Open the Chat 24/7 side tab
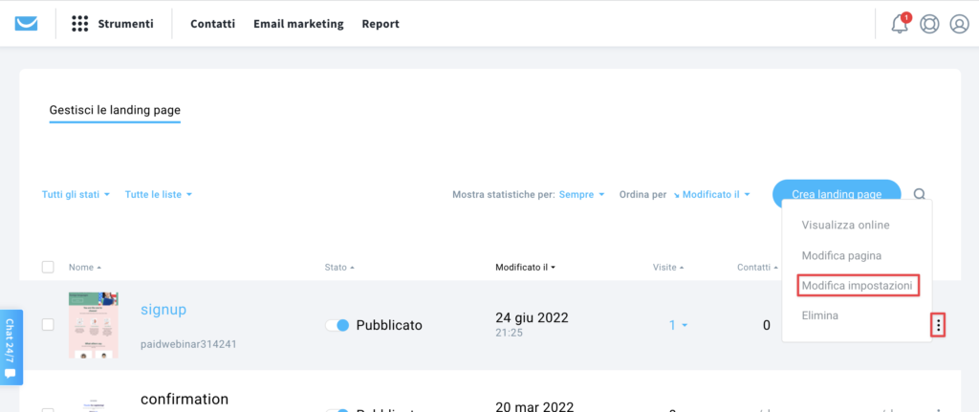The width and height of the screenshot is (979, 412). 11,347
